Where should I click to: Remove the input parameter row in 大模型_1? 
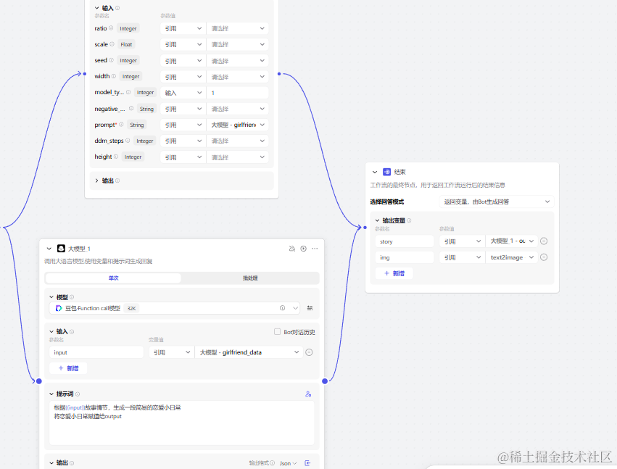coord(310,352)
